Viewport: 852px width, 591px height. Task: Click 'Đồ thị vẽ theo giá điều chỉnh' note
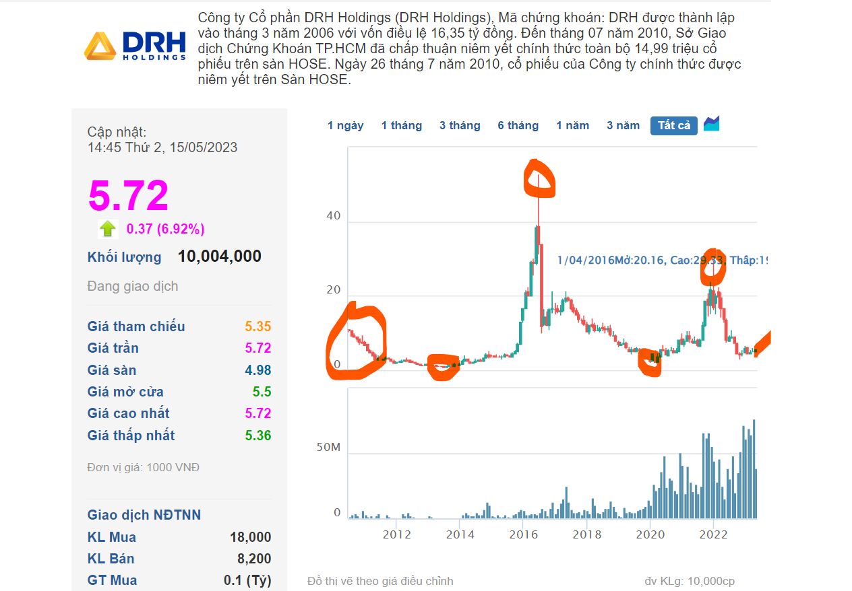pyautogui.click(x=380, y=581)
